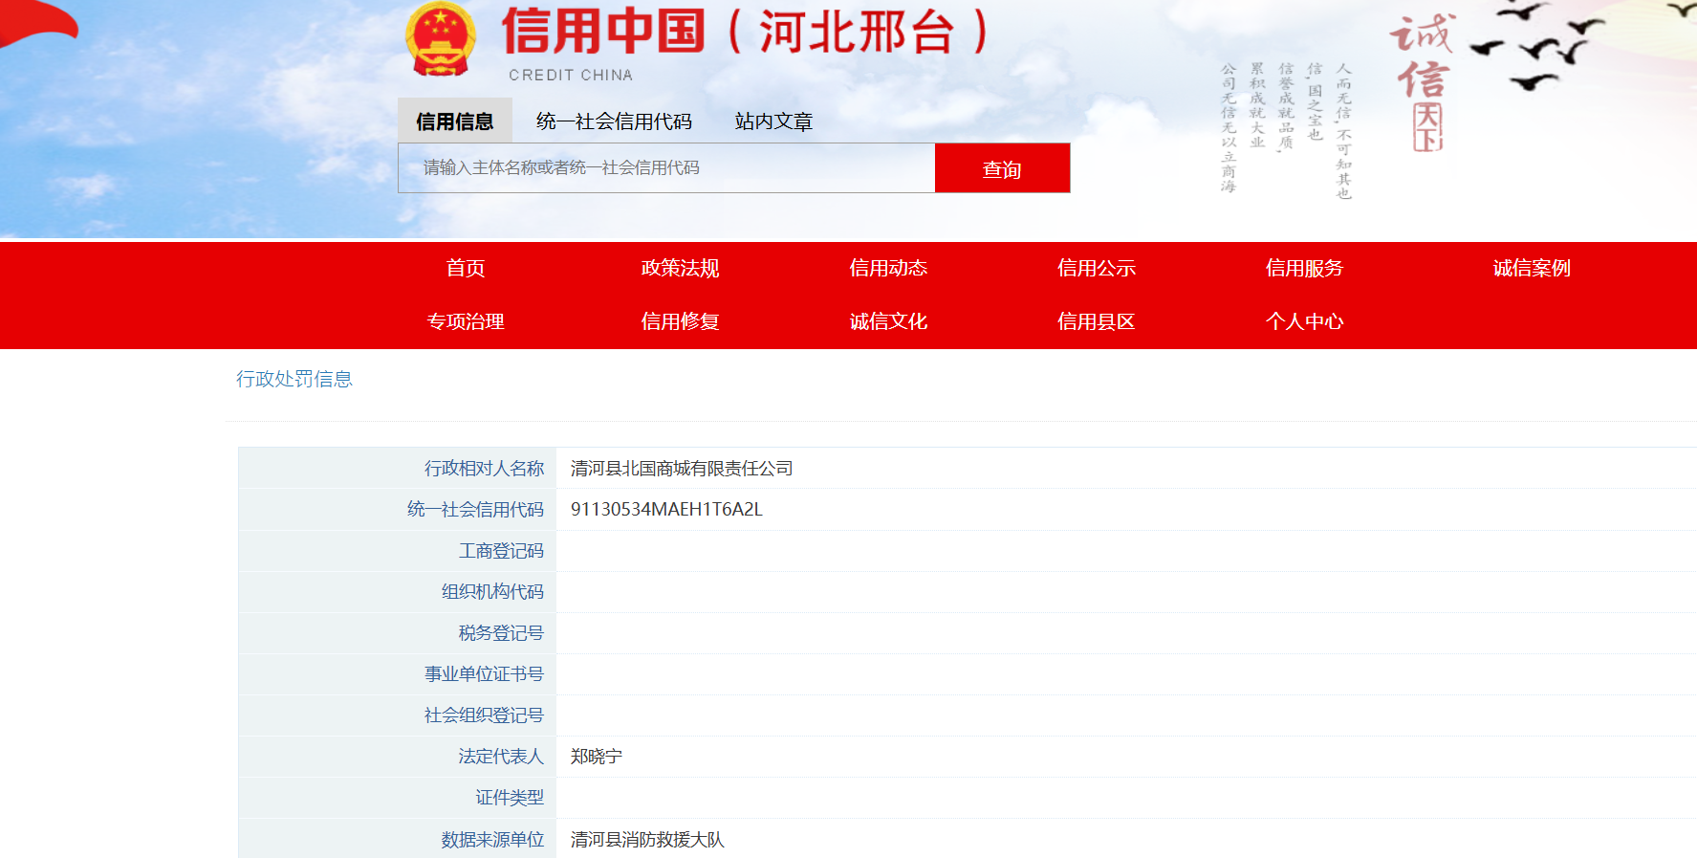Focus the entity name search input field
Image resolution: width=1697 pixels, height=858 pixels.
[x=666, y=168]
